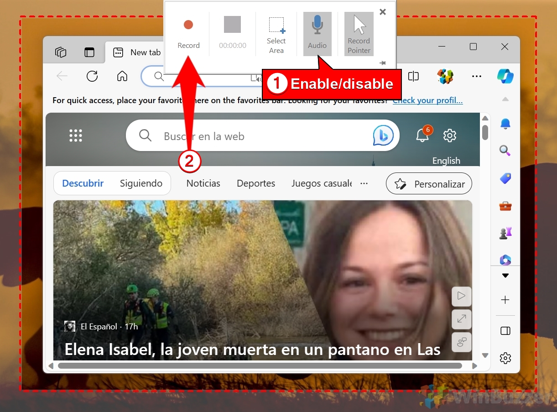
Task: Toggle Audio microphone recording
Action: pos(318,34)
